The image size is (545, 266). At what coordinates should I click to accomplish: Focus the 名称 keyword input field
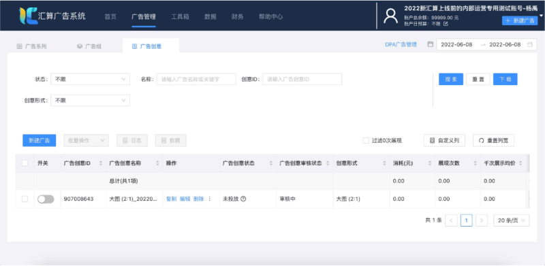pos(196,79)
